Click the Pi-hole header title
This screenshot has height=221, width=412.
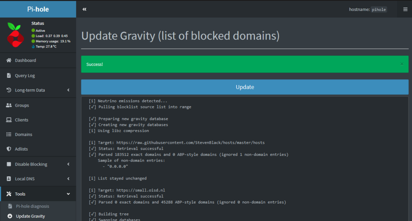click(38, 9)
